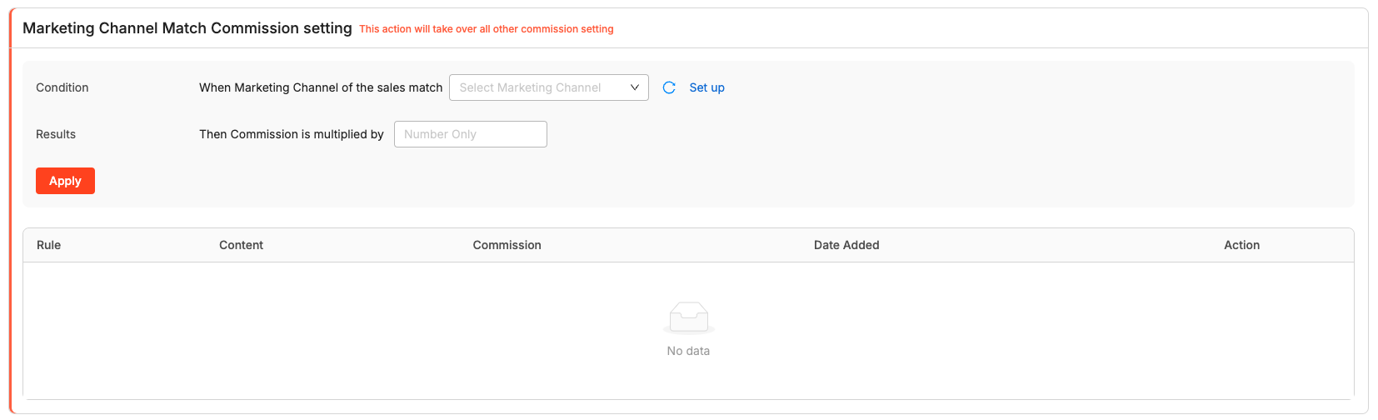
Task: Click the Results row label
Action: pos(56,134)
